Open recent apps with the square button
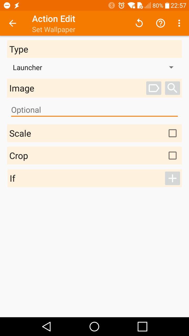 [x=142, y=327]
